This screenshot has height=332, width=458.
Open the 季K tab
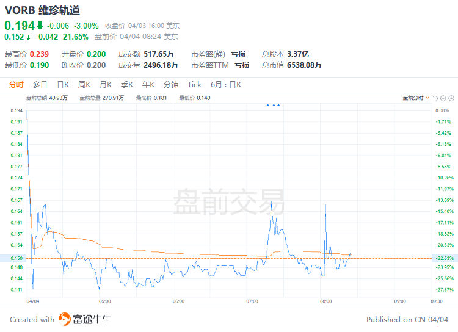[127, 85]
